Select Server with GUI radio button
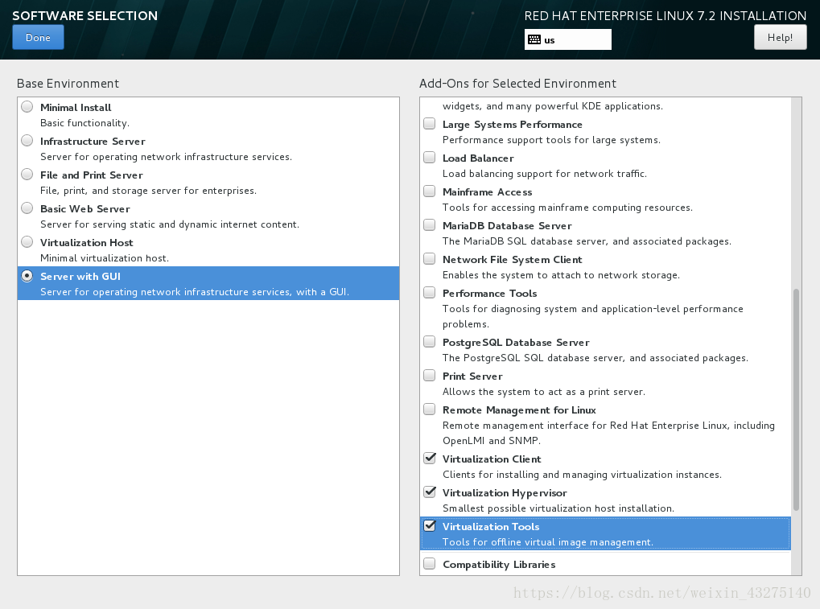Viewport: 820px width, 609px height. pyautogui.click(x=27, y=275)
